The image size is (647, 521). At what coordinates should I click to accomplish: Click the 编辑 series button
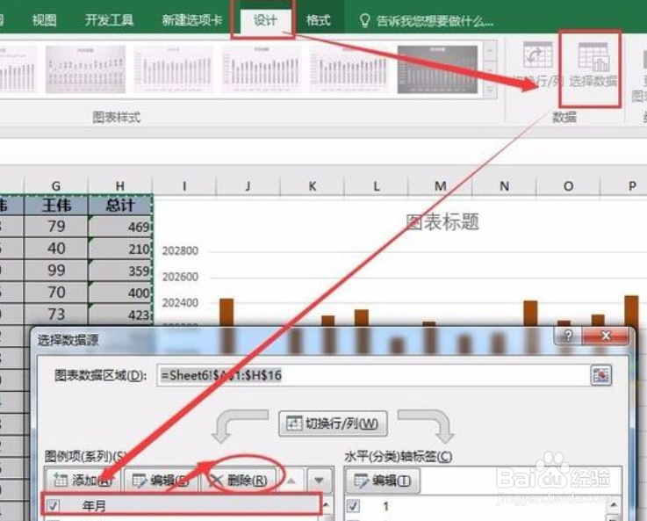161,480
